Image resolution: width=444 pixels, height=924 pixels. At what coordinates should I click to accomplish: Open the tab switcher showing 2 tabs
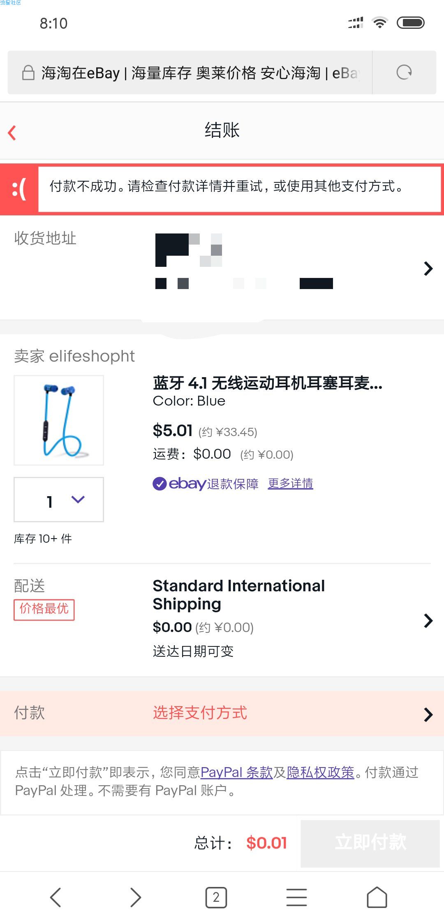216,897
